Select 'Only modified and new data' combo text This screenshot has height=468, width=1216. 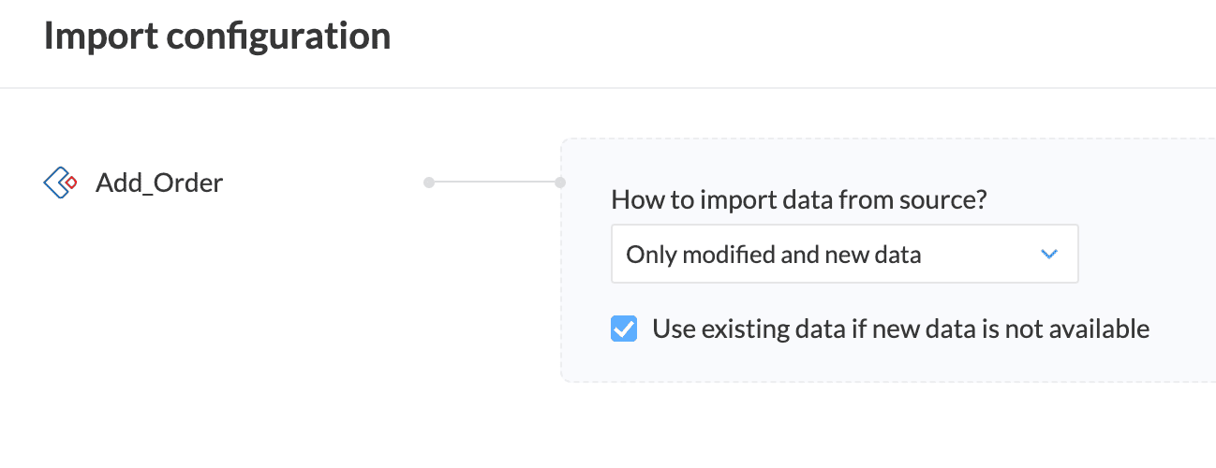pyautogui.click(x=774, y=254)
